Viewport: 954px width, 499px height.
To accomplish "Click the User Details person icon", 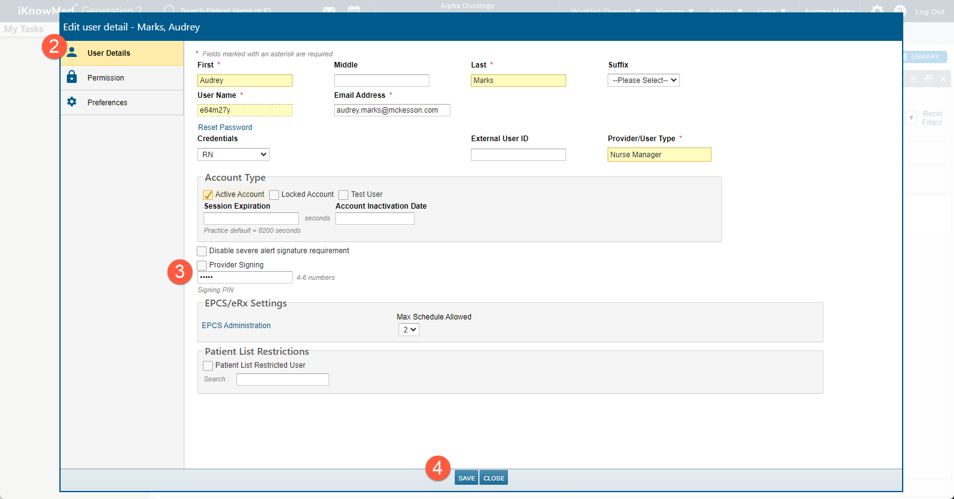I will (72, 53).
